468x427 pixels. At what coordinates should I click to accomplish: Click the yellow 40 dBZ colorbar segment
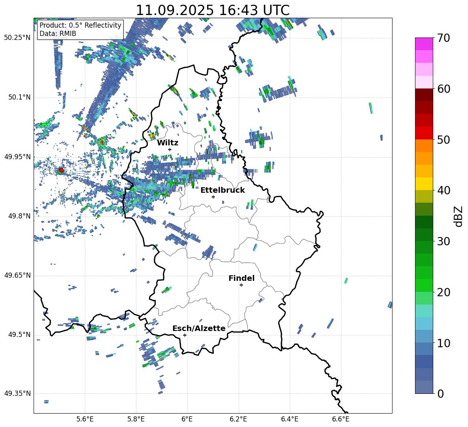(x=424, y=184)
